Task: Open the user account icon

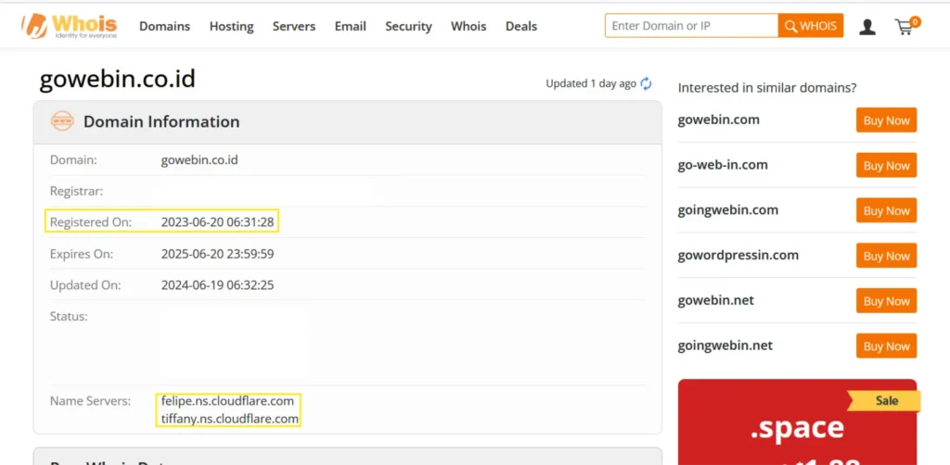Action: pyautogui.click(x=867, y=27)
